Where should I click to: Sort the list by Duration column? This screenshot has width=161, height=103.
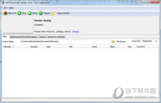(x=37, y=47)
